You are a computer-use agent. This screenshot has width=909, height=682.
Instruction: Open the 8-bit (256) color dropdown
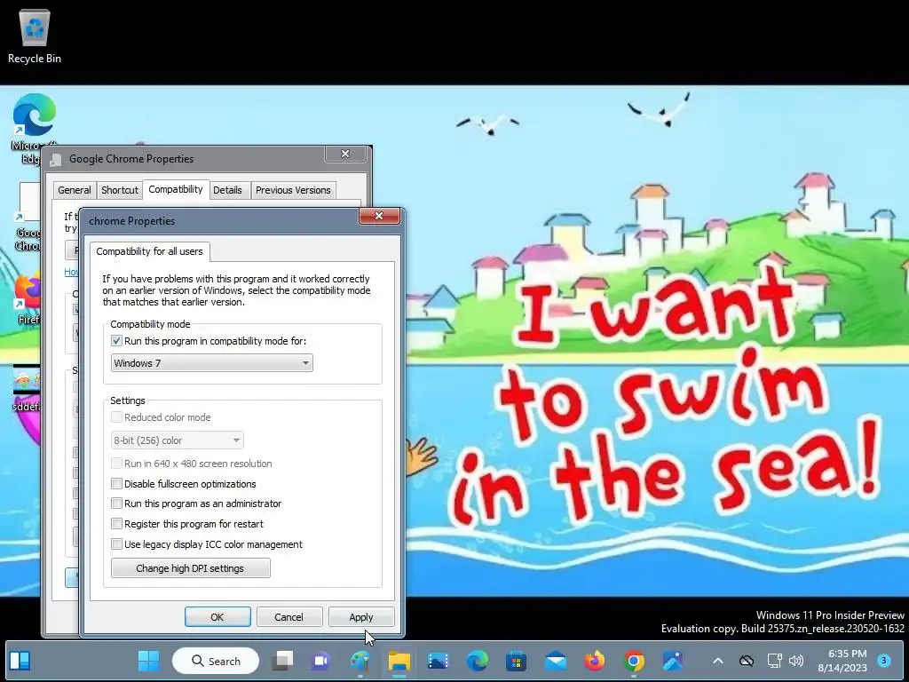click(x=177, y=440)
